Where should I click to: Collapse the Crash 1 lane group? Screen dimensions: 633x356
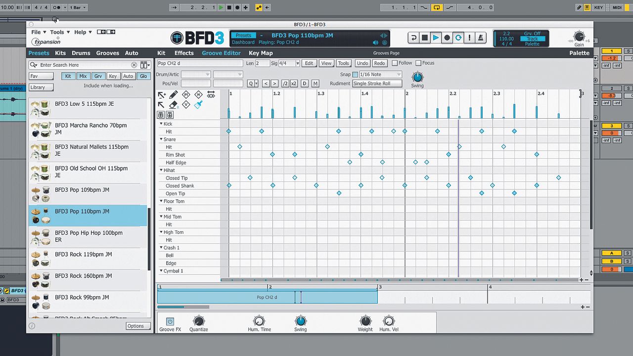pos(161,248)
